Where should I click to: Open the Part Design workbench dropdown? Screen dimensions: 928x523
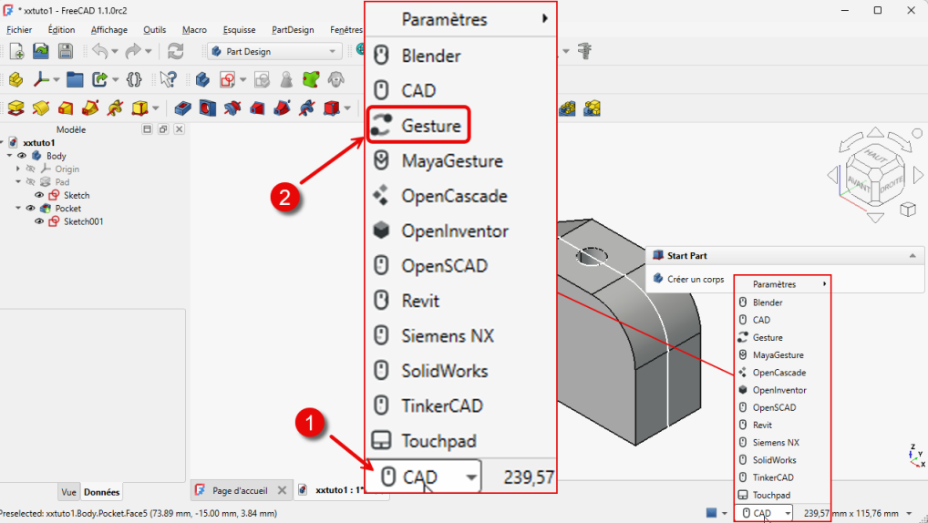click(274, 51)
